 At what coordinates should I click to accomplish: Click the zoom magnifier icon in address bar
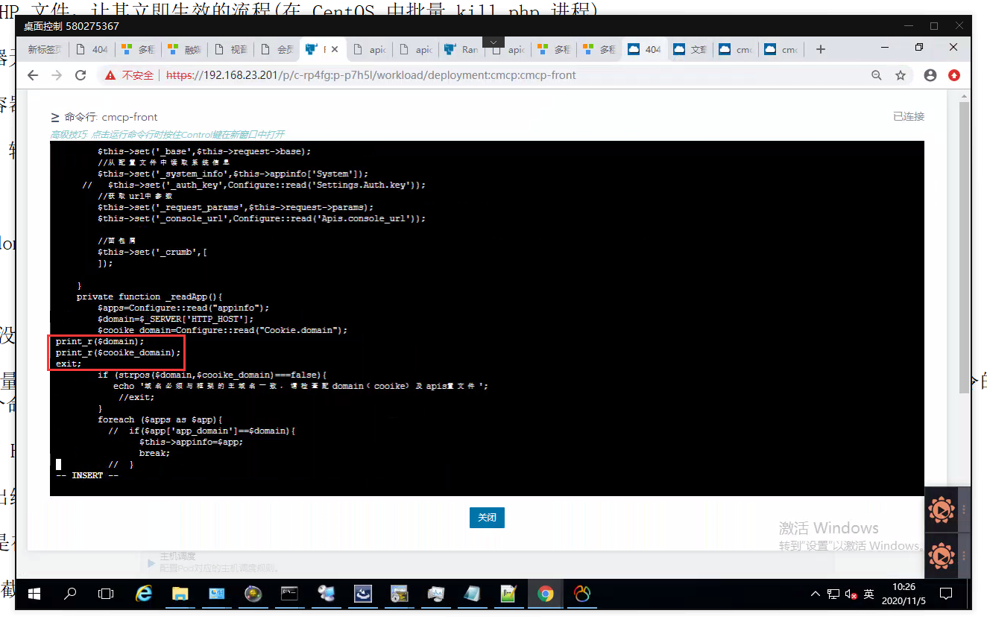[877, 75]
